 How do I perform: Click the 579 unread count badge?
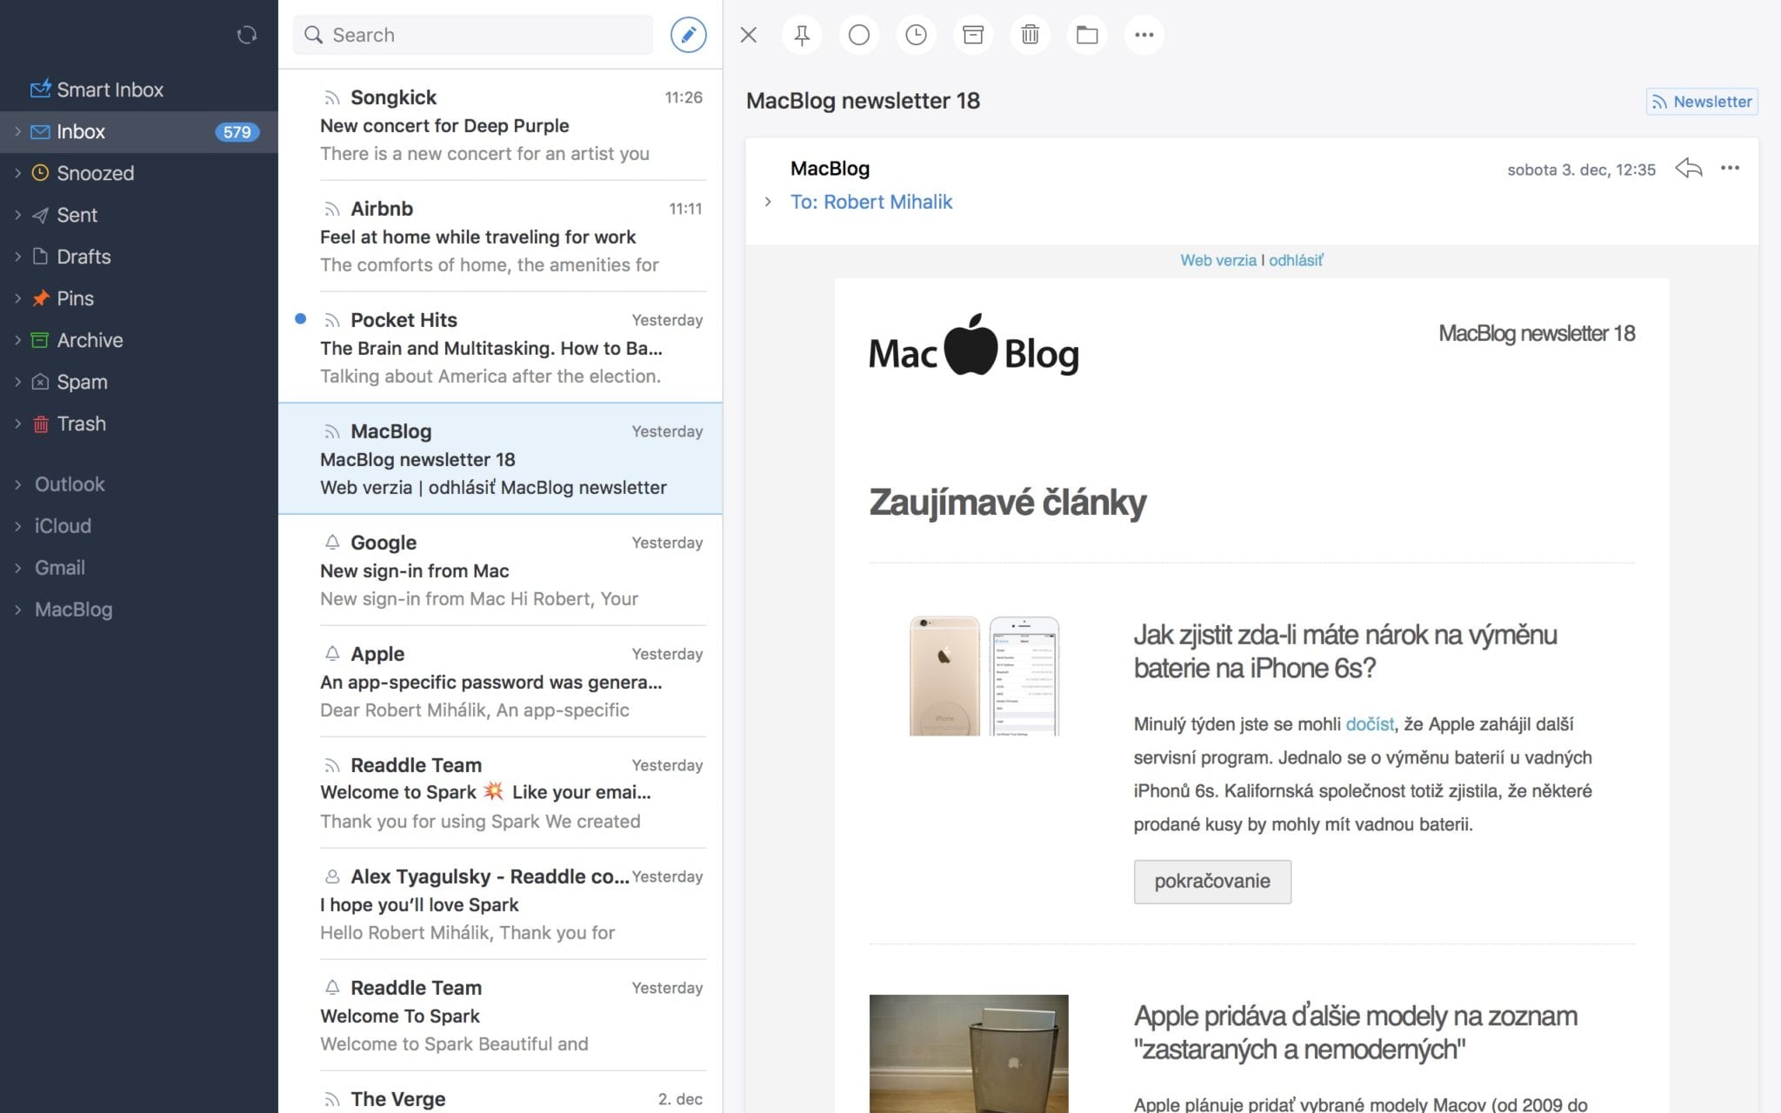coord(237,132)
